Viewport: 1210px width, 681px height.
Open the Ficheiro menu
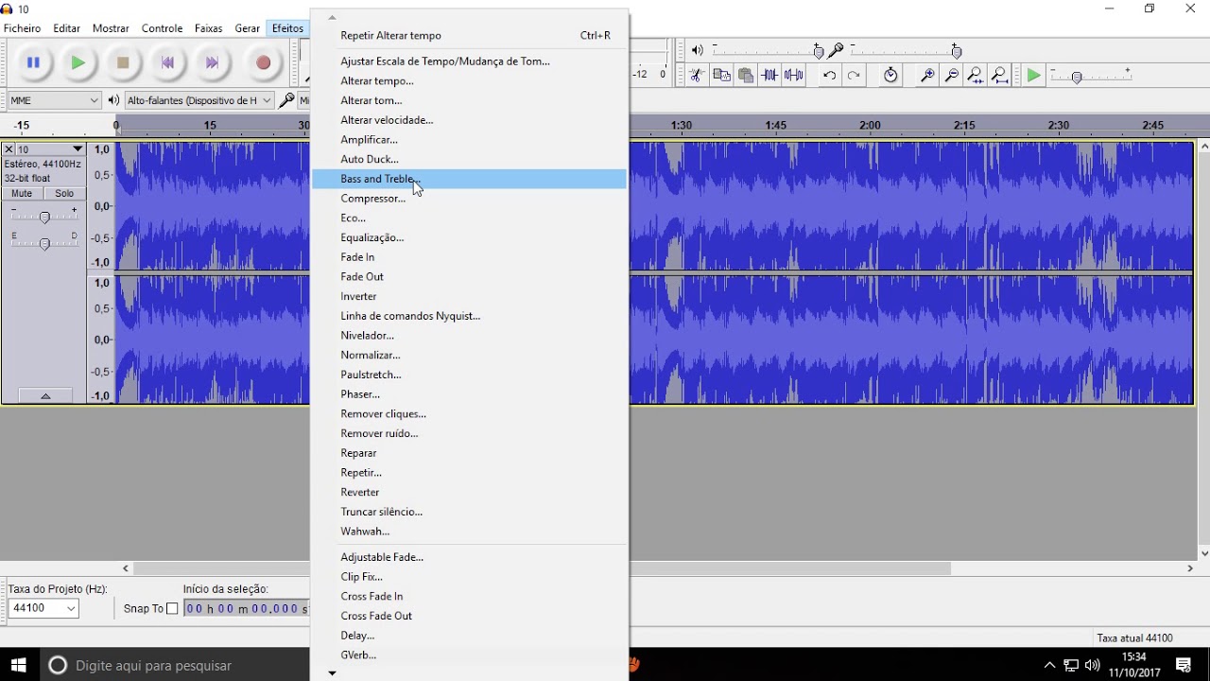click(x=23, y=28)
